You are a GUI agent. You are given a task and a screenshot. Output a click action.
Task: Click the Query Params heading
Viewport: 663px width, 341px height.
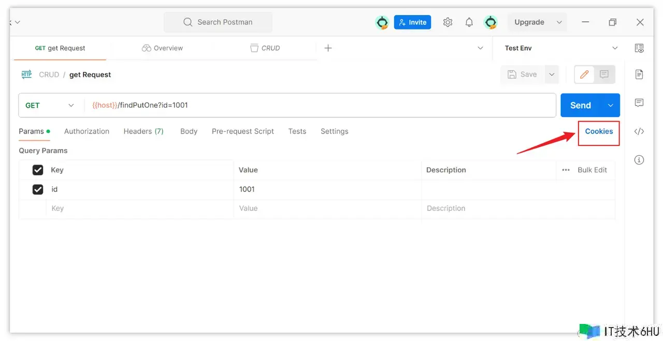[43, 151]
